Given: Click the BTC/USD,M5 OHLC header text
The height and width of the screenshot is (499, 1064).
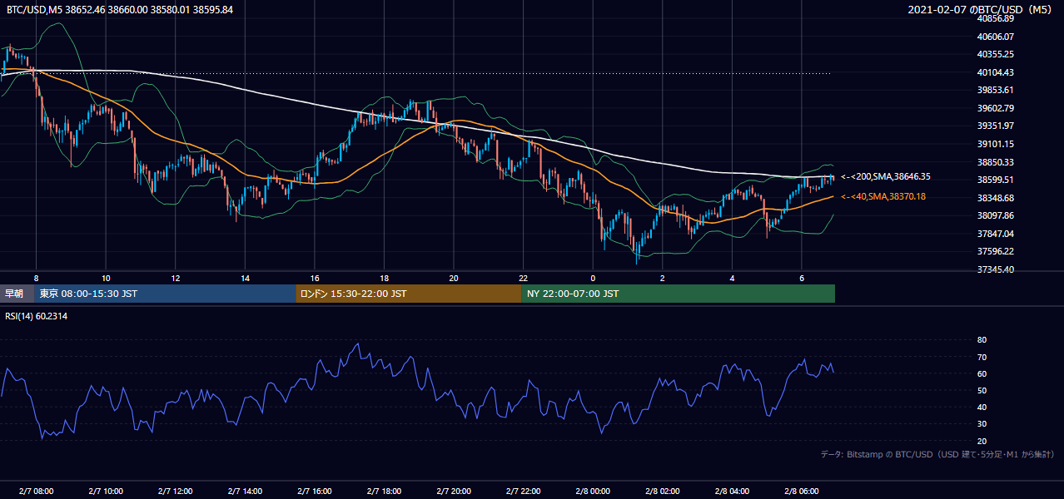Looking at the screenshot, I should (x=120, y=9).
